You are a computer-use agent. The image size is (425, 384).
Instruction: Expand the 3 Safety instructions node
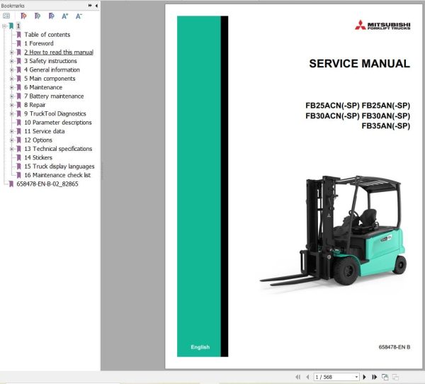(11, 61)
